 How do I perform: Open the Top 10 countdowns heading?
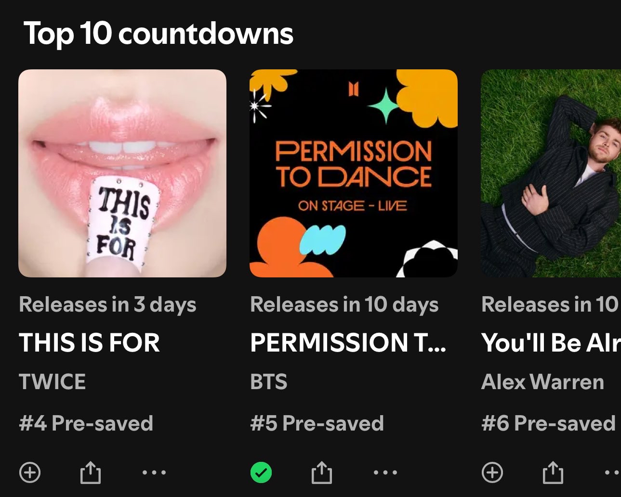[159, 34]
